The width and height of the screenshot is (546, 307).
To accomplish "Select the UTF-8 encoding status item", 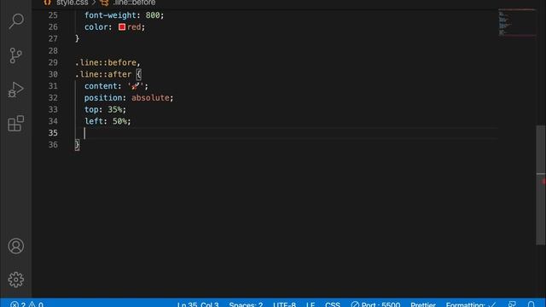I will [x=284, y=304].
